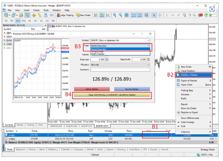Select the Crosshair tool
The width and height of the screenshot is (223, 161).
[160, 15]
